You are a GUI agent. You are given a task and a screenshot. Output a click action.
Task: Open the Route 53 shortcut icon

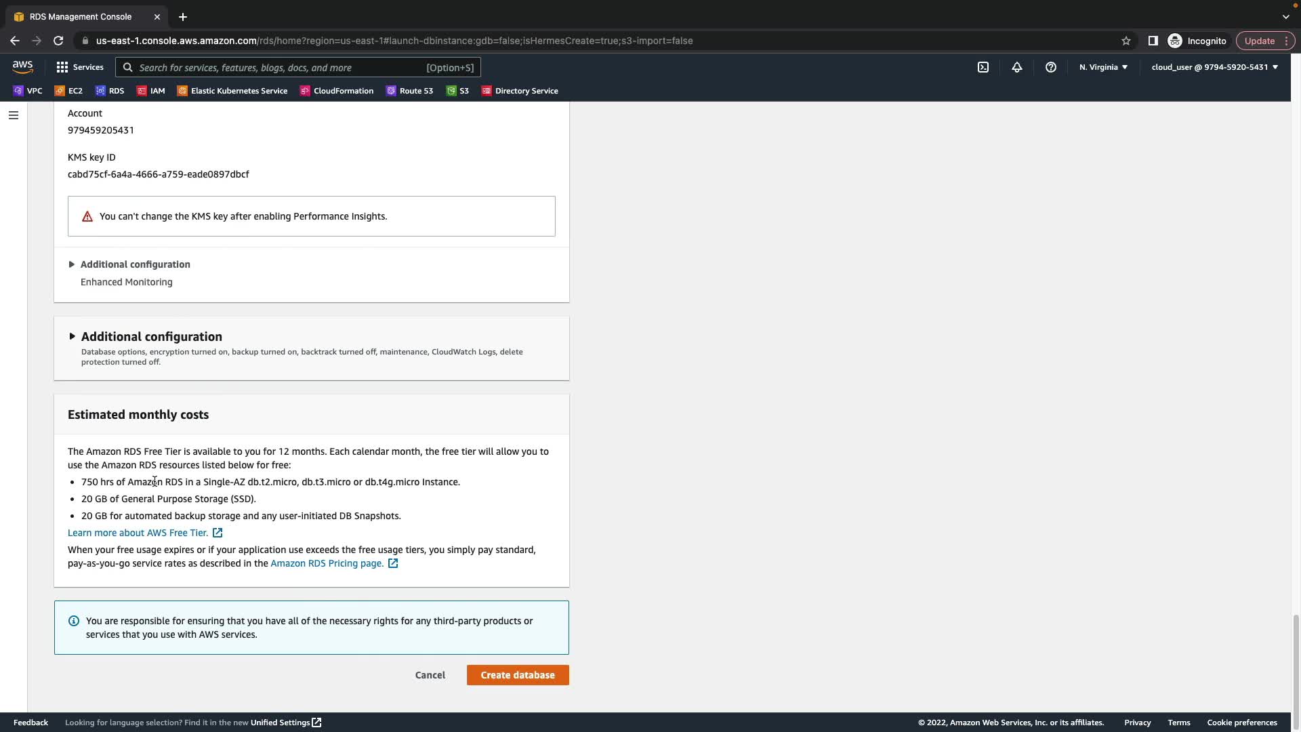[x=409, y=91]
